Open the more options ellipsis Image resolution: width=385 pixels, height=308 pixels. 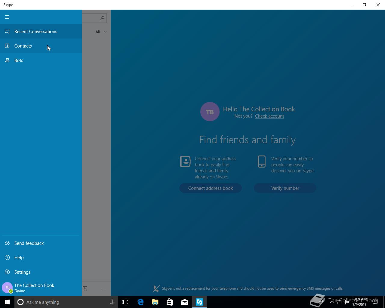point(103,289)
